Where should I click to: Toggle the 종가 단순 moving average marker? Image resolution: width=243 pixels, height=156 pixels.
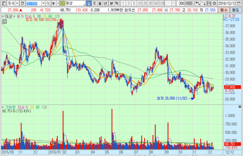pos(14,16)
